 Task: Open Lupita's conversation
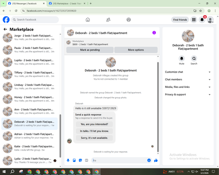tap(29, 62)
